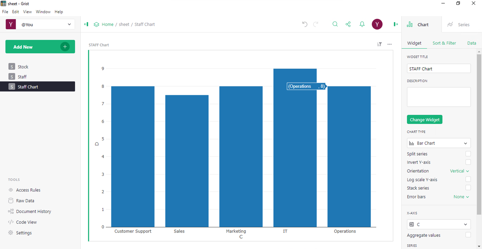Open the Document History link
Viewport: 482px width, 249px height.
click(x=33, y=211)
